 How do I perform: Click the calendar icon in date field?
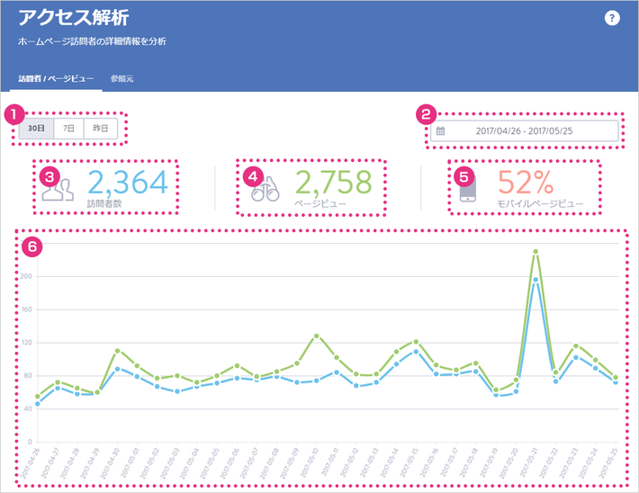pos(440,130)
